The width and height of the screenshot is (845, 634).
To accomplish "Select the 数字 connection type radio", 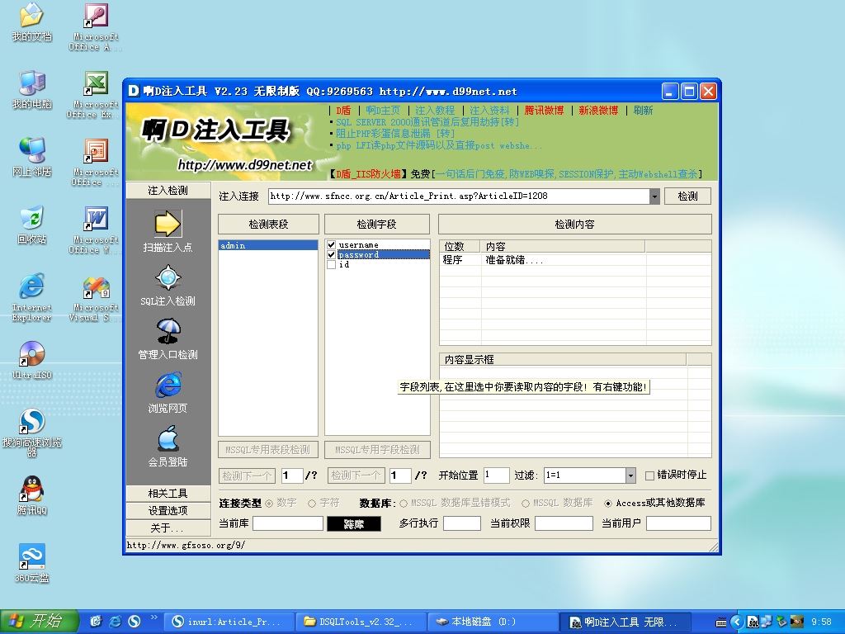I will (269, 504).
